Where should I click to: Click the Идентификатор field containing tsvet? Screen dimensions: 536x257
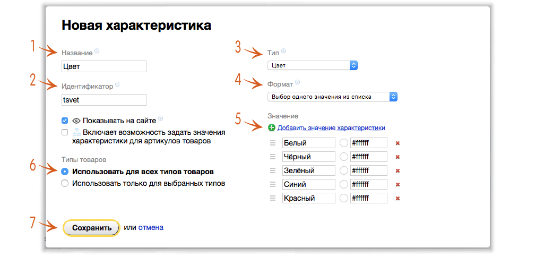(104, 100)
